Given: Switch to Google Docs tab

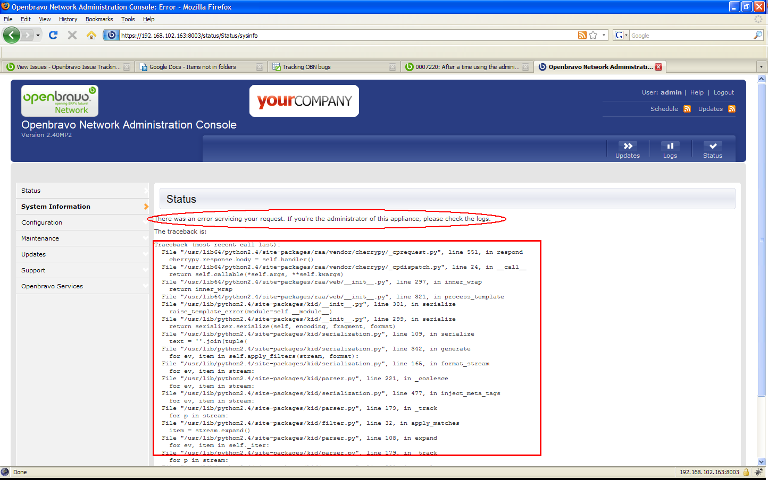Looking at the screenshot, I should click(201, 67).
